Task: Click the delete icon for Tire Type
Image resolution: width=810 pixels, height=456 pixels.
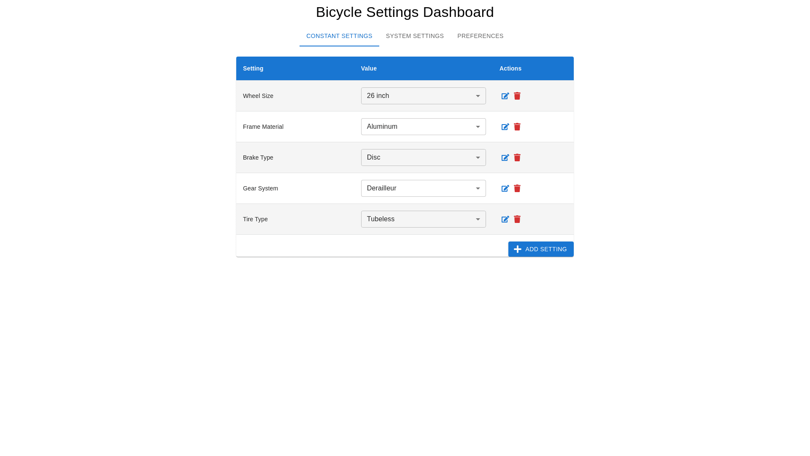Action: [x=517, y=219]
